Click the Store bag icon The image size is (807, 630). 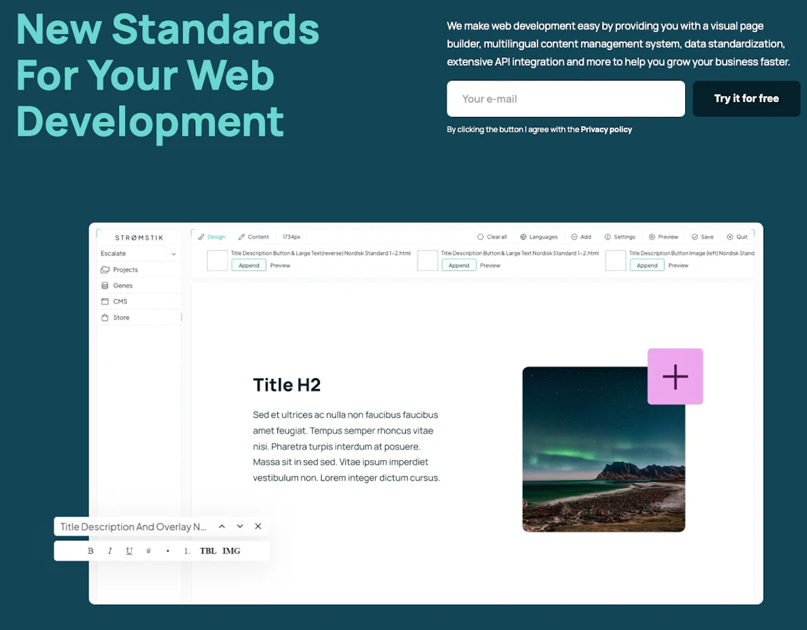[105, 318]
